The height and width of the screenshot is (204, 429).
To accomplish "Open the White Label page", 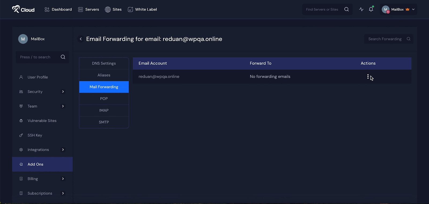I will pos(142,9).
